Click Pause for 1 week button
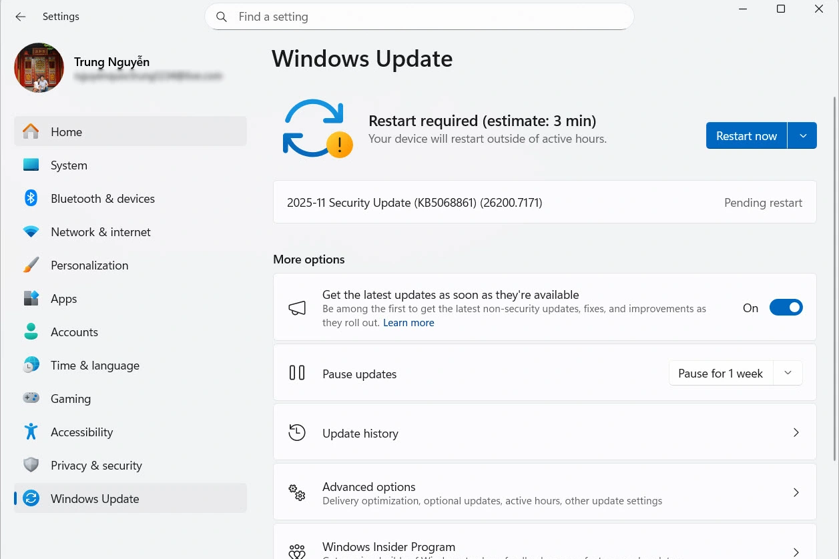Screen dimensions: 839x559 (x=720, y=374)
